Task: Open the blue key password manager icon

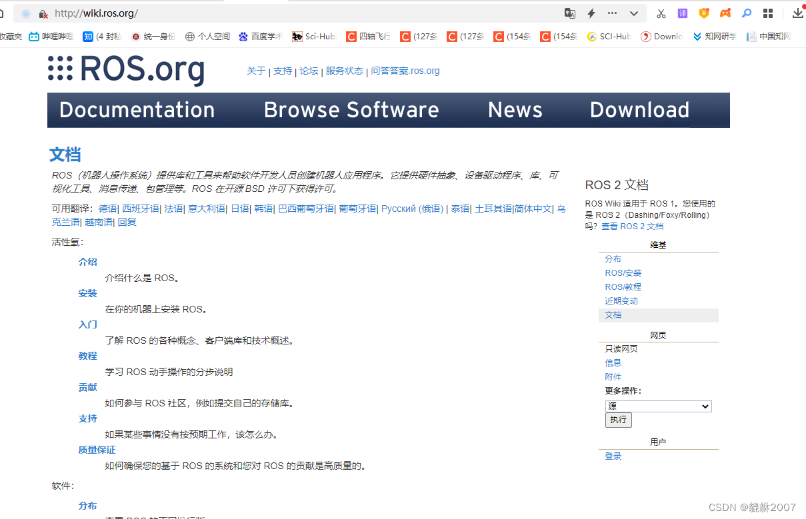Action: click(747, 13)
